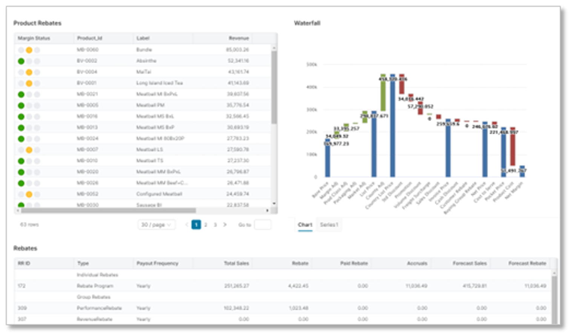Click the horizontal scrollbar under product table

pos(109,211)
